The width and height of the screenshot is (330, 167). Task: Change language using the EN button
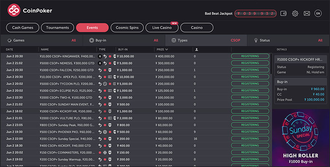pyautogui.click(x=318, y=13)
